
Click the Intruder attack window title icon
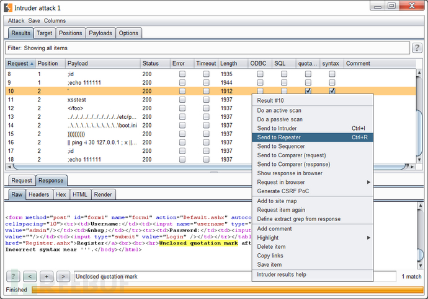tap(9, 7)
